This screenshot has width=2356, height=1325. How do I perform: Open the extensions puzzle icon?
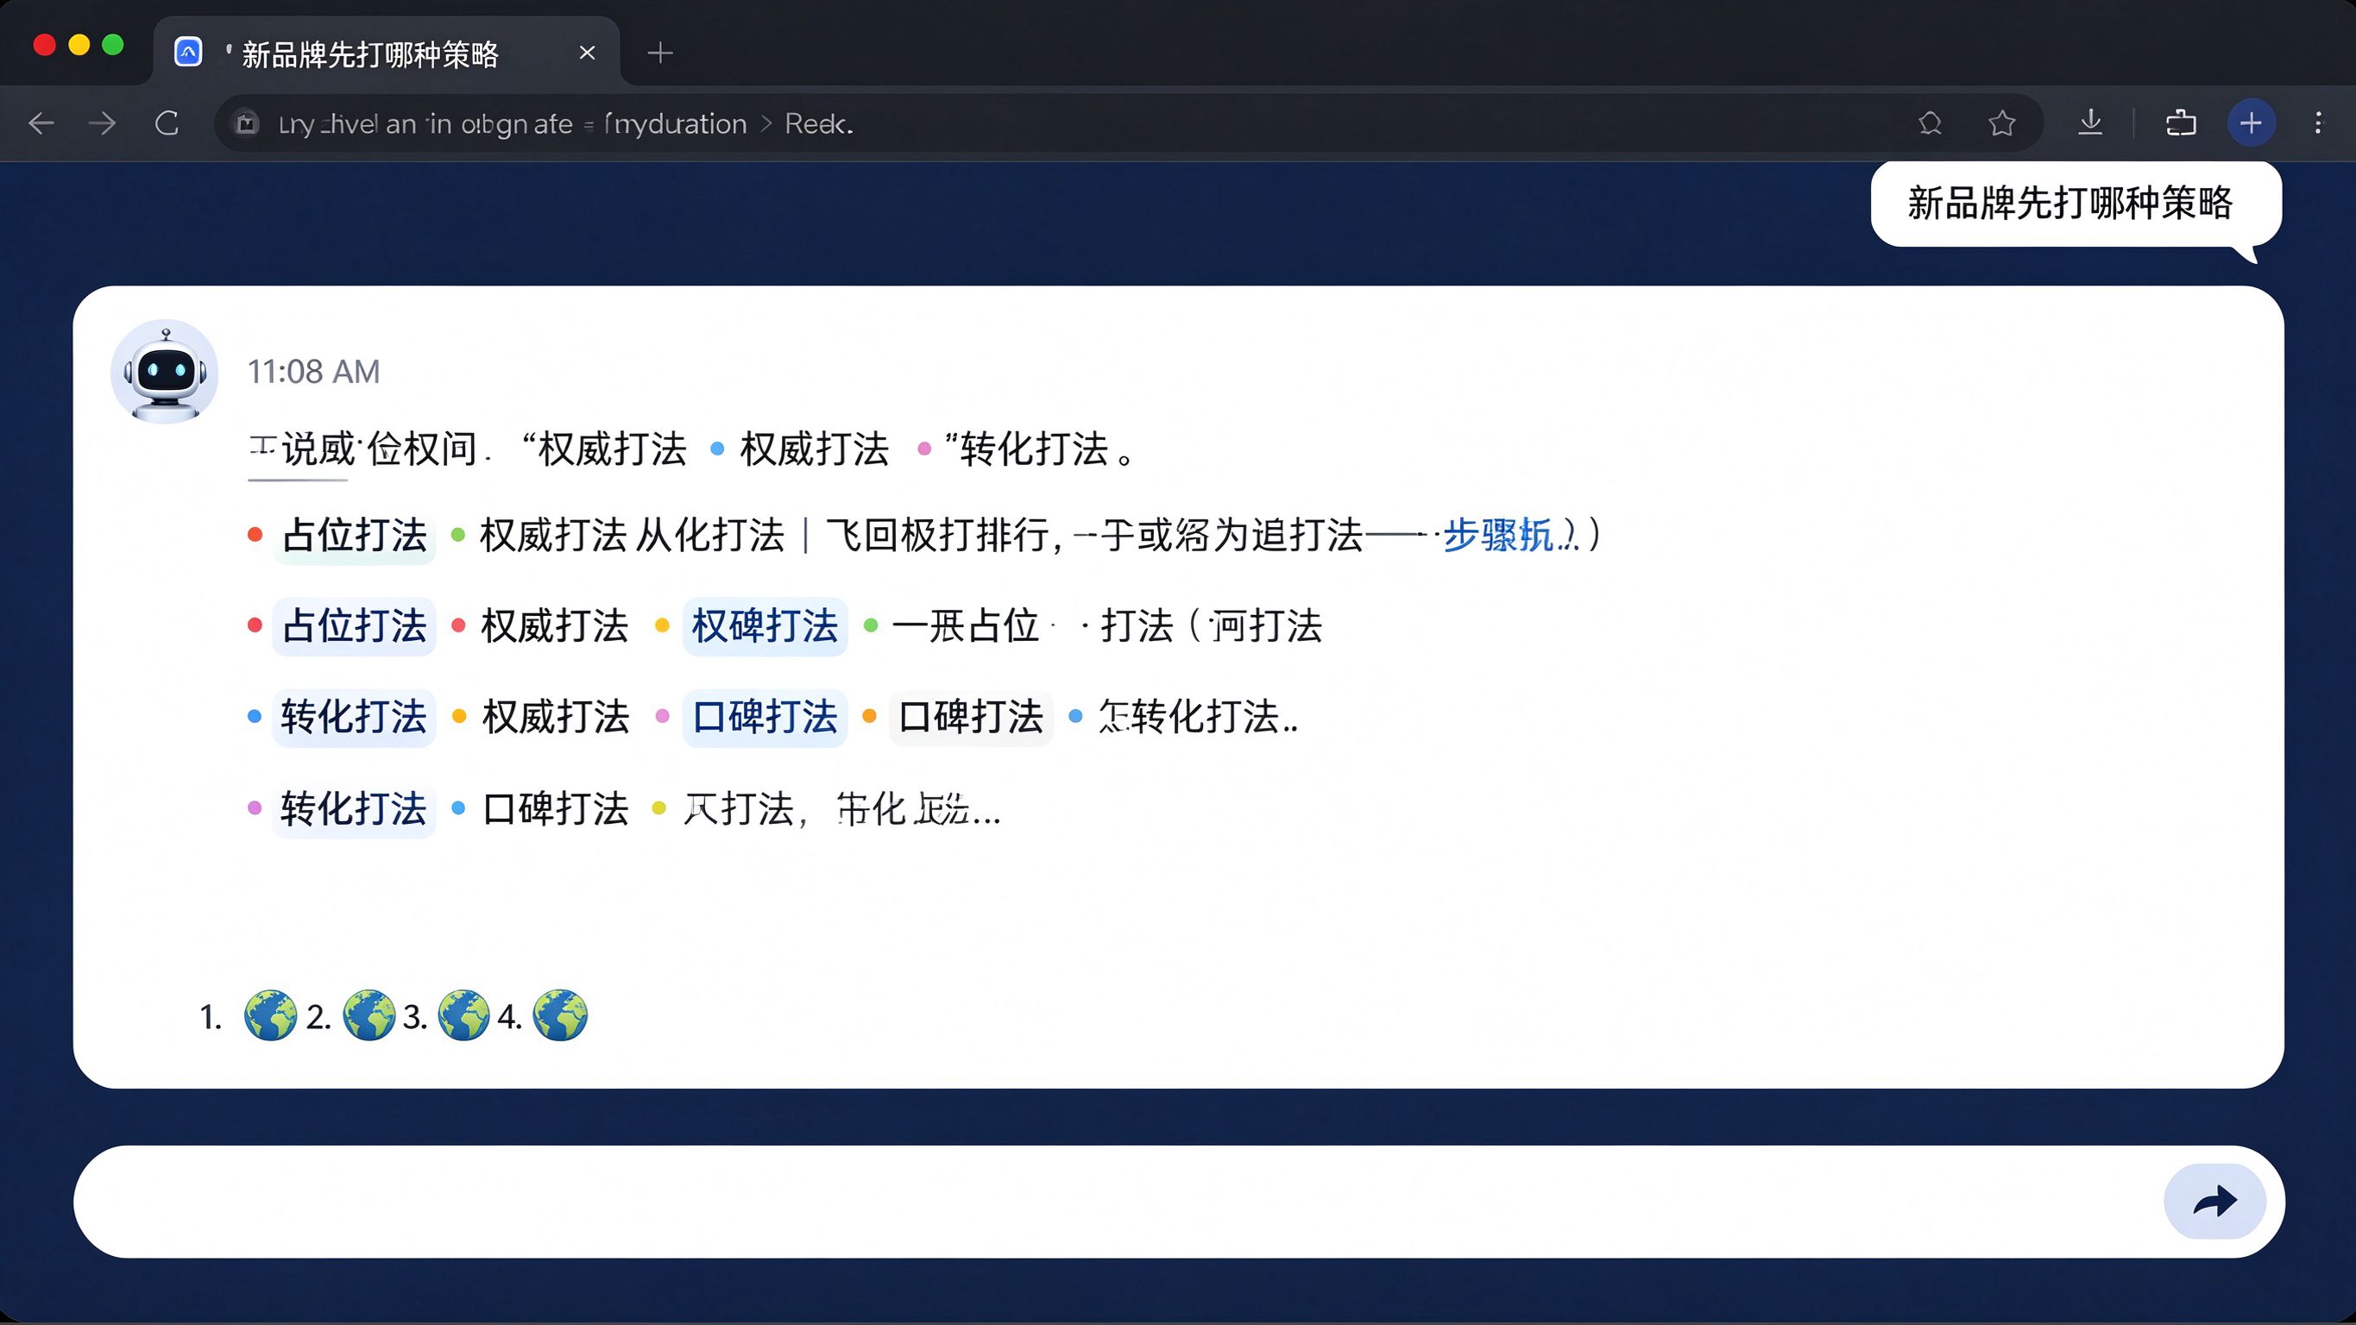[x=2182, y=123]
